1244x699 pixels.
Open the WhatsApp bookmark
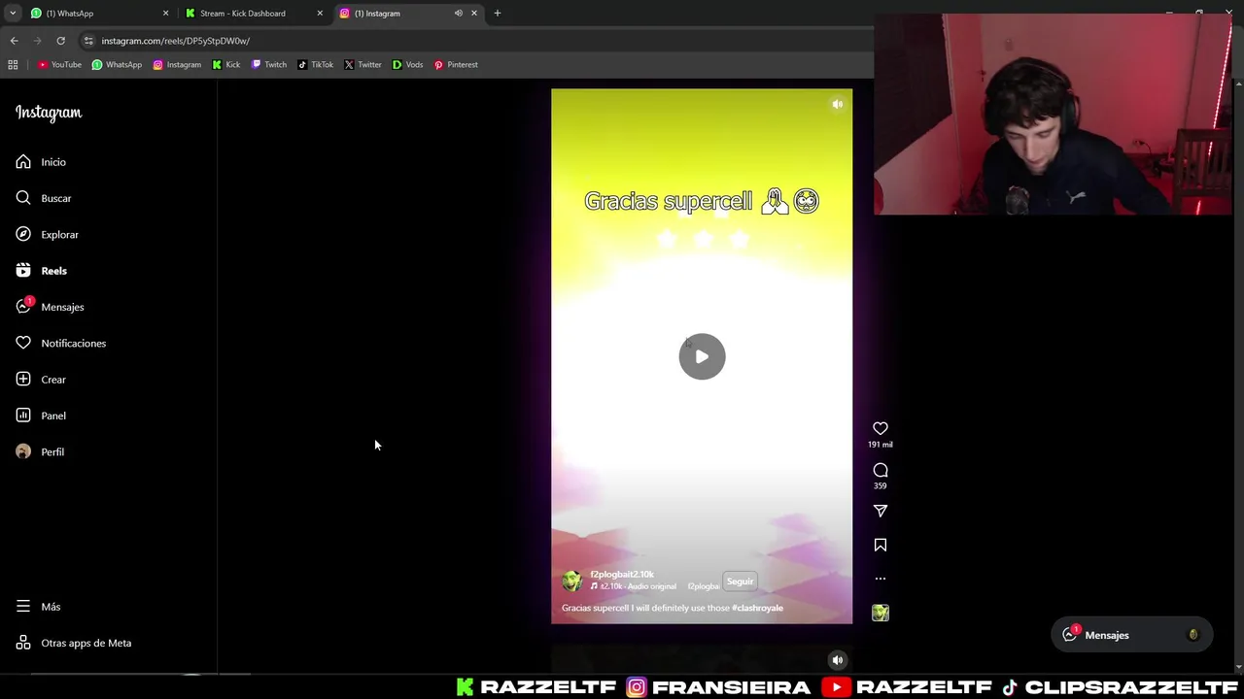[117, 65]
